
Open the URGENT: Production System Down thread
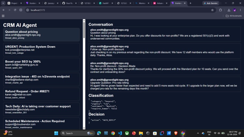click(41, 50)
